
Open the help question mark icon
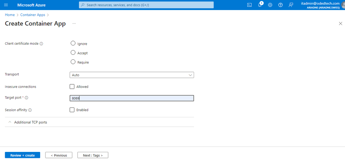click(280, 5)
